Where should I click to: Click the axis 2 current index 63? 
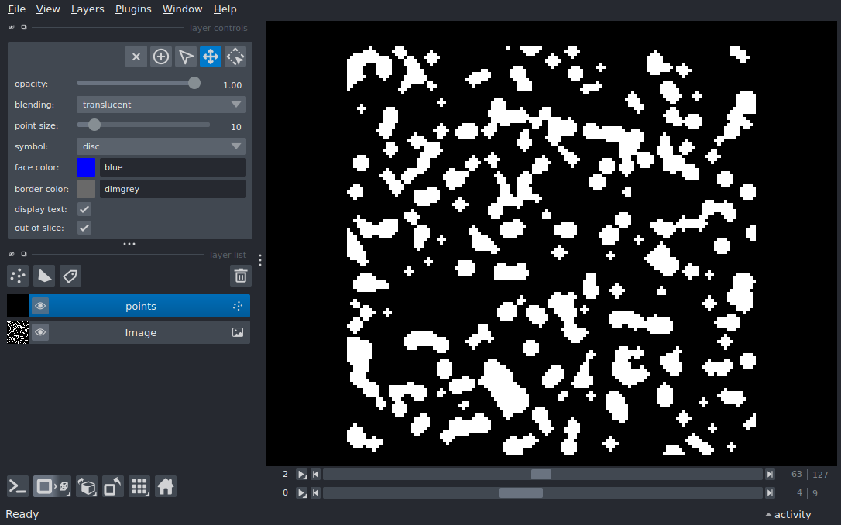coord(797,475)
